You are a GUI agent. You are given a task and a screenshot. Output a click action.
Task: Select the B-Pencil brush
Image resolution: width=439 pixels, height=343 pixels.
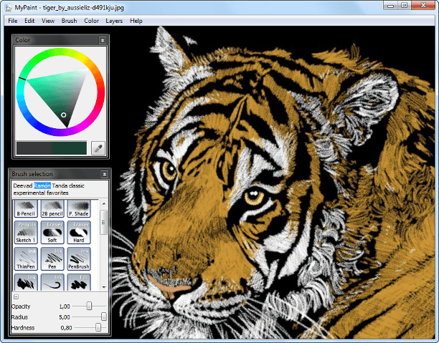(x=26, y=208)
